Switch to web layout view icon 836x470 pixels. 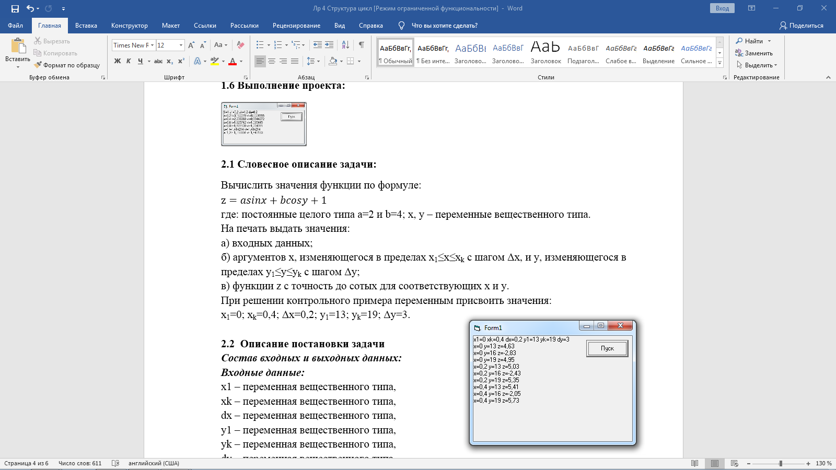click(734, 463)
